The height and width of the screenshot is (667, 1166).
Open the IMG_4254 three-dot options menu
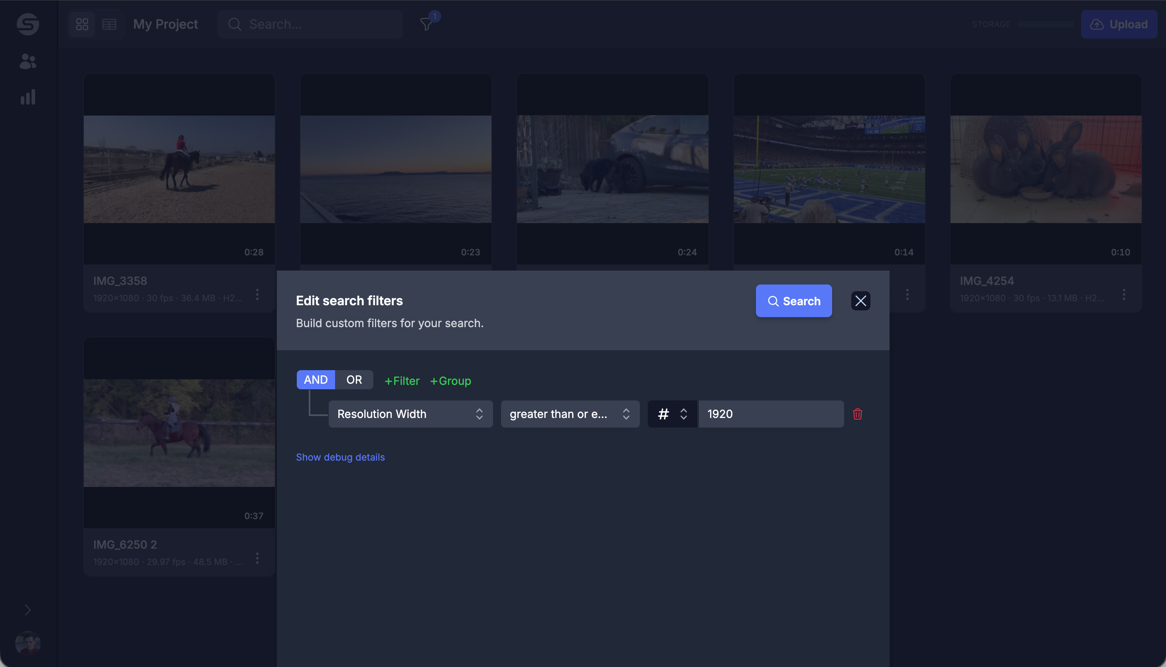click(x=1124, y=294)
